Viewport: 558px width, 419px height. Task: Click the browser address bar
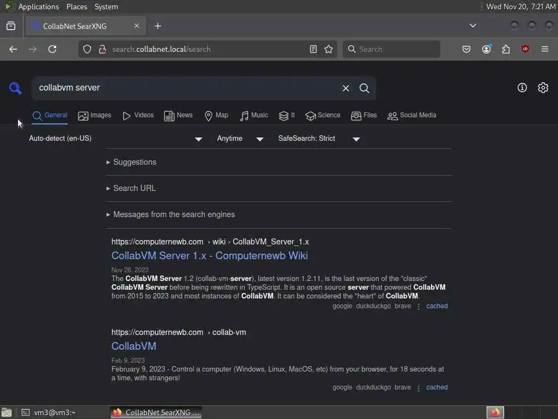(x=207, y=49)
